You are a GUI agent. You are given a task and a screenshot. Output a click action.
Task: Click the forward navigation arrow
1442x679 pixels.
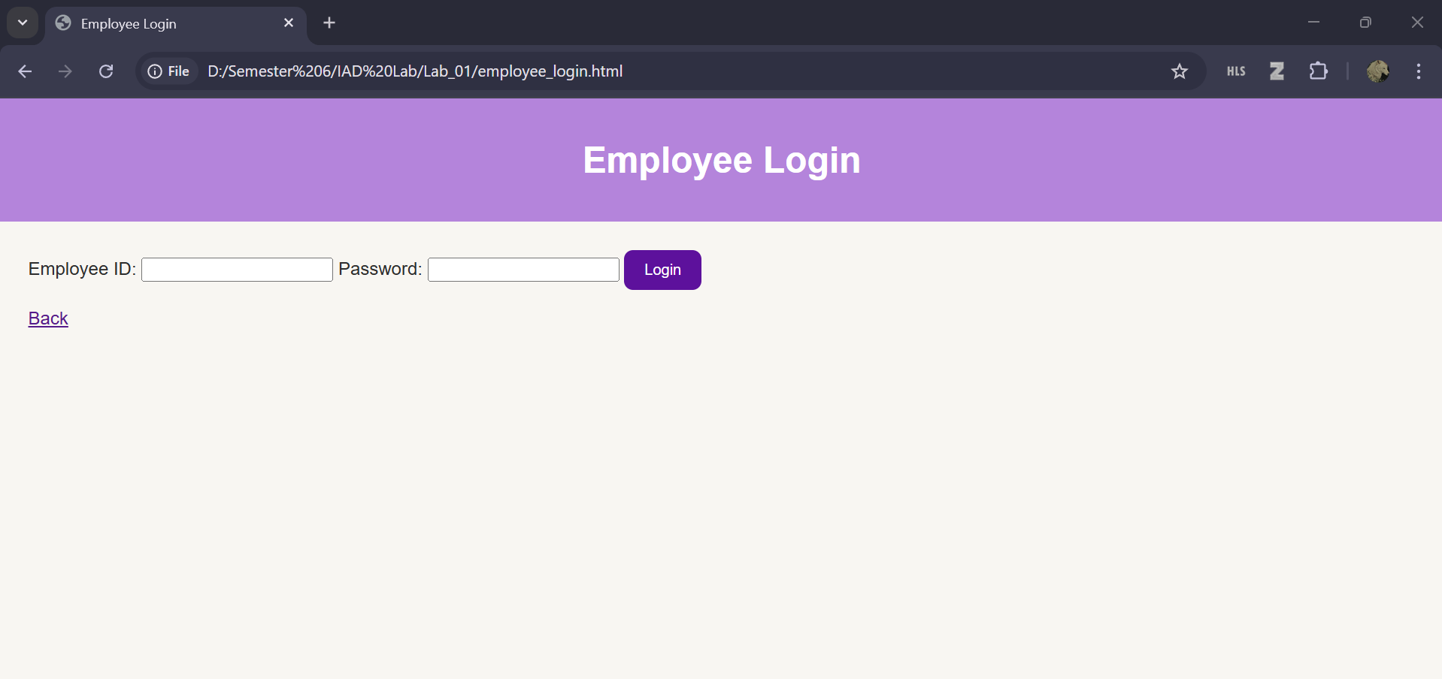65,71
